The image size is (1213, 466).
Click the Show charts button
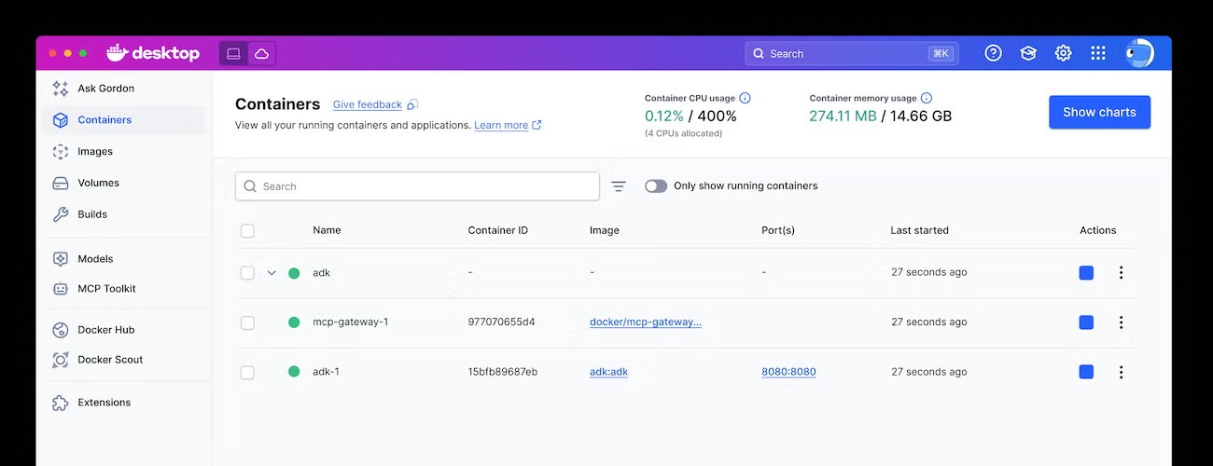(x=1099, y=112)
